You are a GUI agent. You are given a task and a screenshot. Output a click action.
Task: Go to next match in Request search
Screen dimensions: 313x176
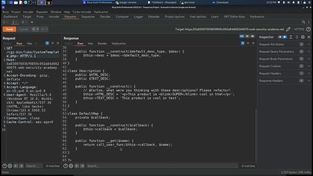[21, 166]
